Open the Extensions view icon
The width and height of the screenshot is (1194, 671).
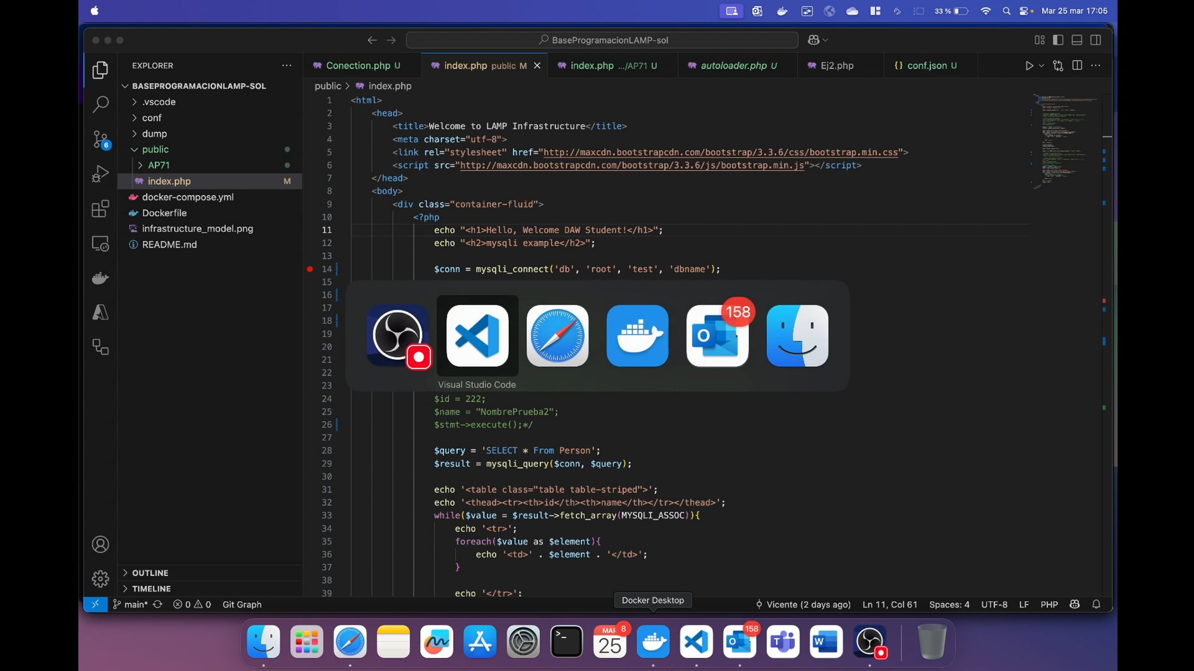tap(100, 209)
